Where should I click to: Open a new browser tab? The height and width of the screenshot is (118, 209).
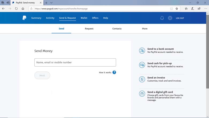pos(46,3)
